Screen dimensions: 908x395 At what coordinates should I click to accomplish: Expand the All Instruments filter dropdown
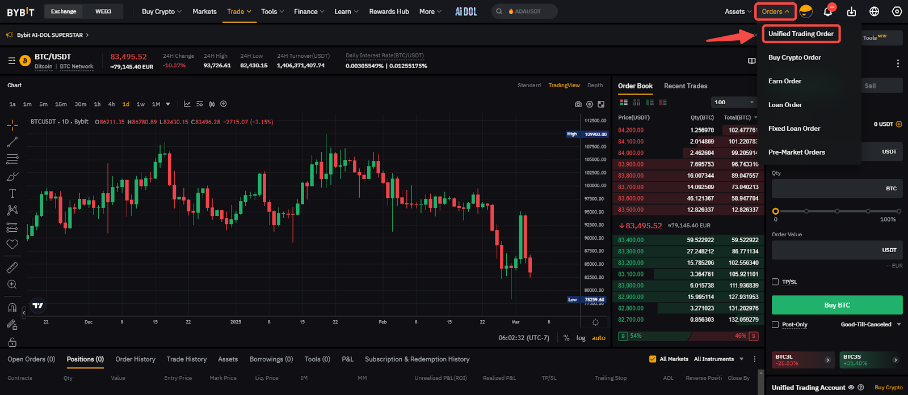point(718,359)
